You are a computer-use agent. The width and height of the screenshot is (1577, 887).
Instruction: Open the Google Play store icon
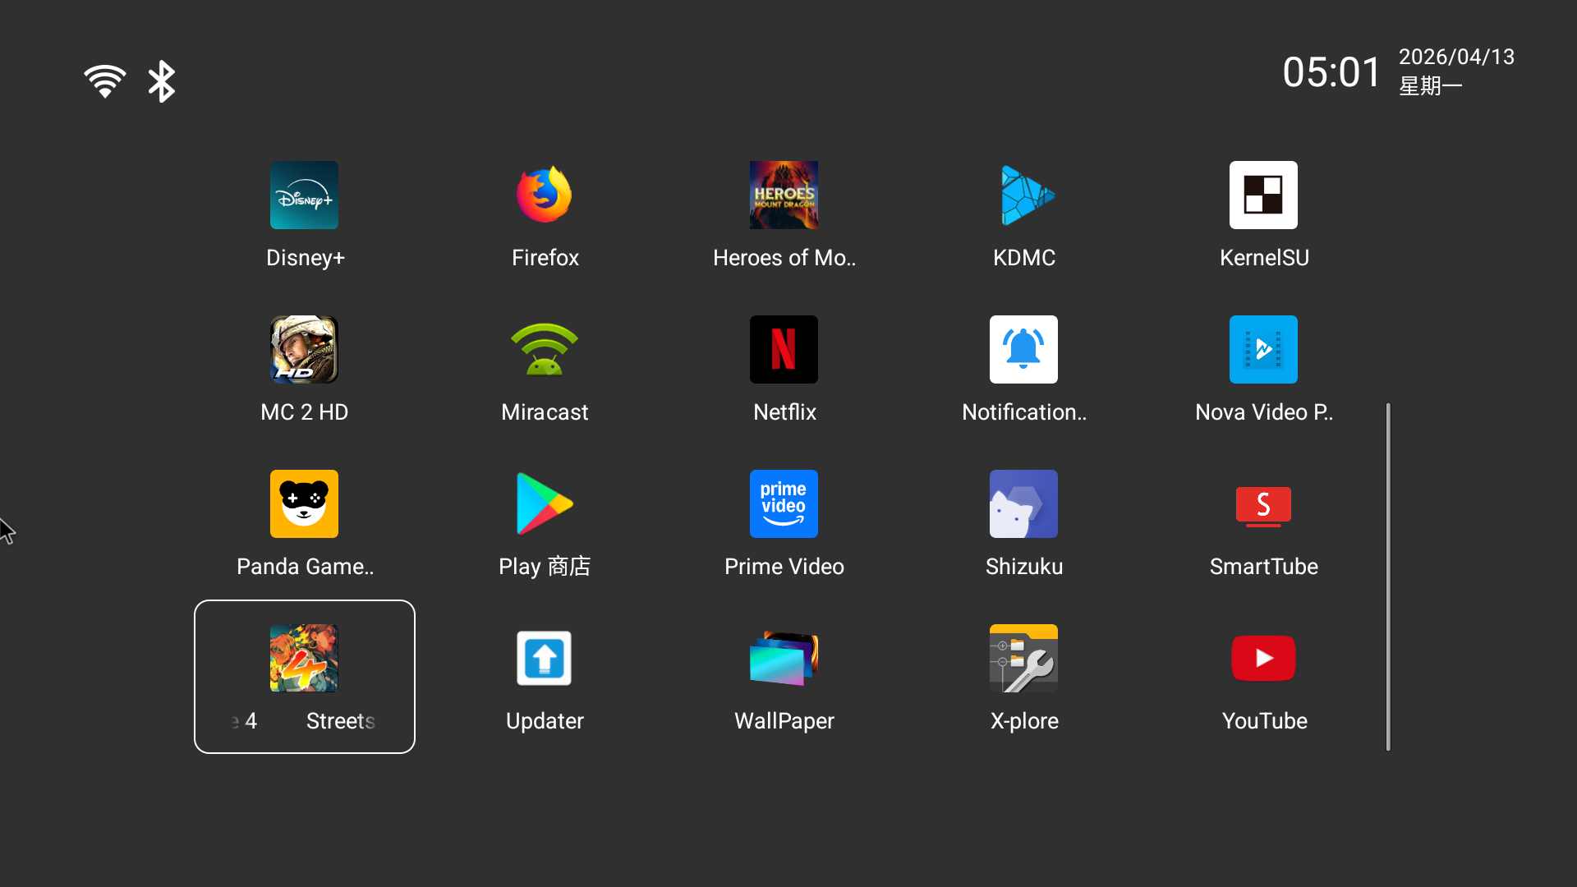click(x=544, y=503)
